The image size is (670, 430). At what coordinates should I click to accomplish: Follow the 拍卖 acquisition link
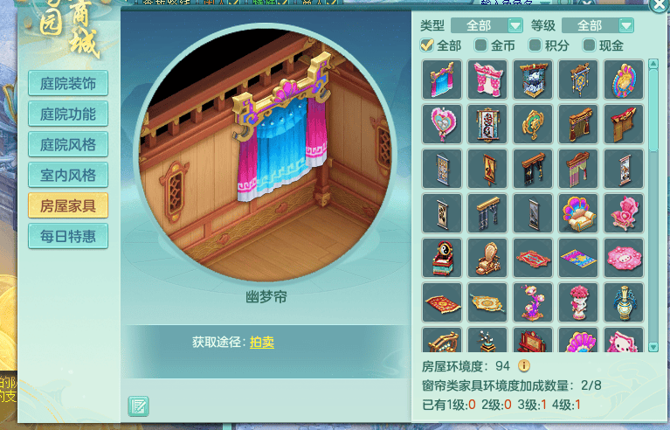click(262, 342)
